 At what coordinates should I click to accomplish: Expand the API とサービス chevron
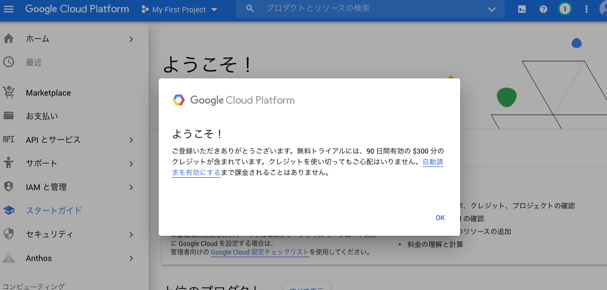coord(131,140)
